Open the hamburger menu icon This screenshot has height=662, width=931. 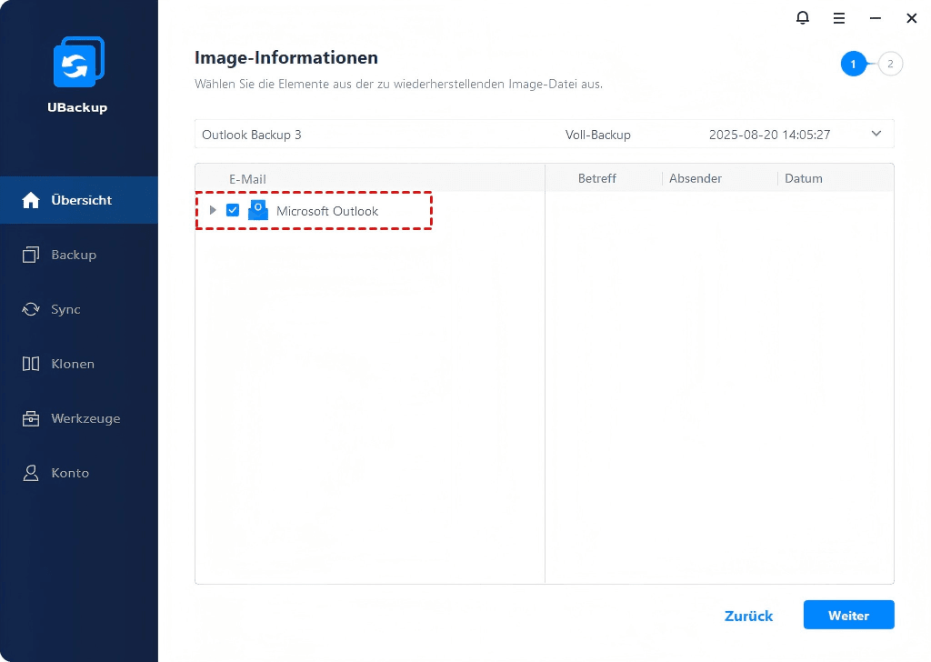click(x=839, y=18)
